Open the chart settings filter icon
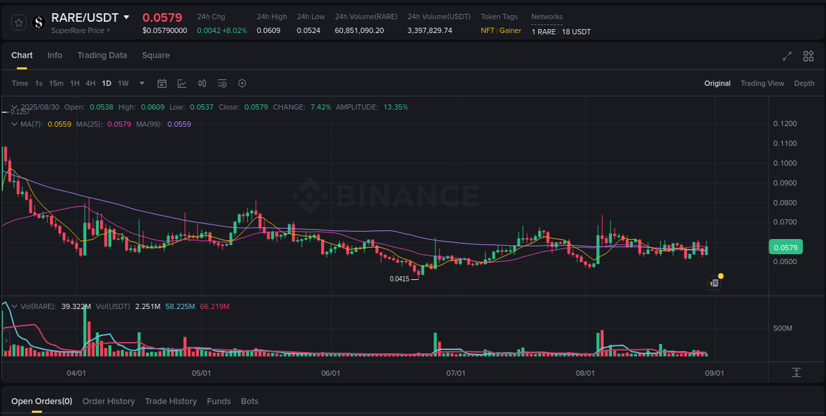The width and height of the screenshot is (826, 416). tap(222, 83)
